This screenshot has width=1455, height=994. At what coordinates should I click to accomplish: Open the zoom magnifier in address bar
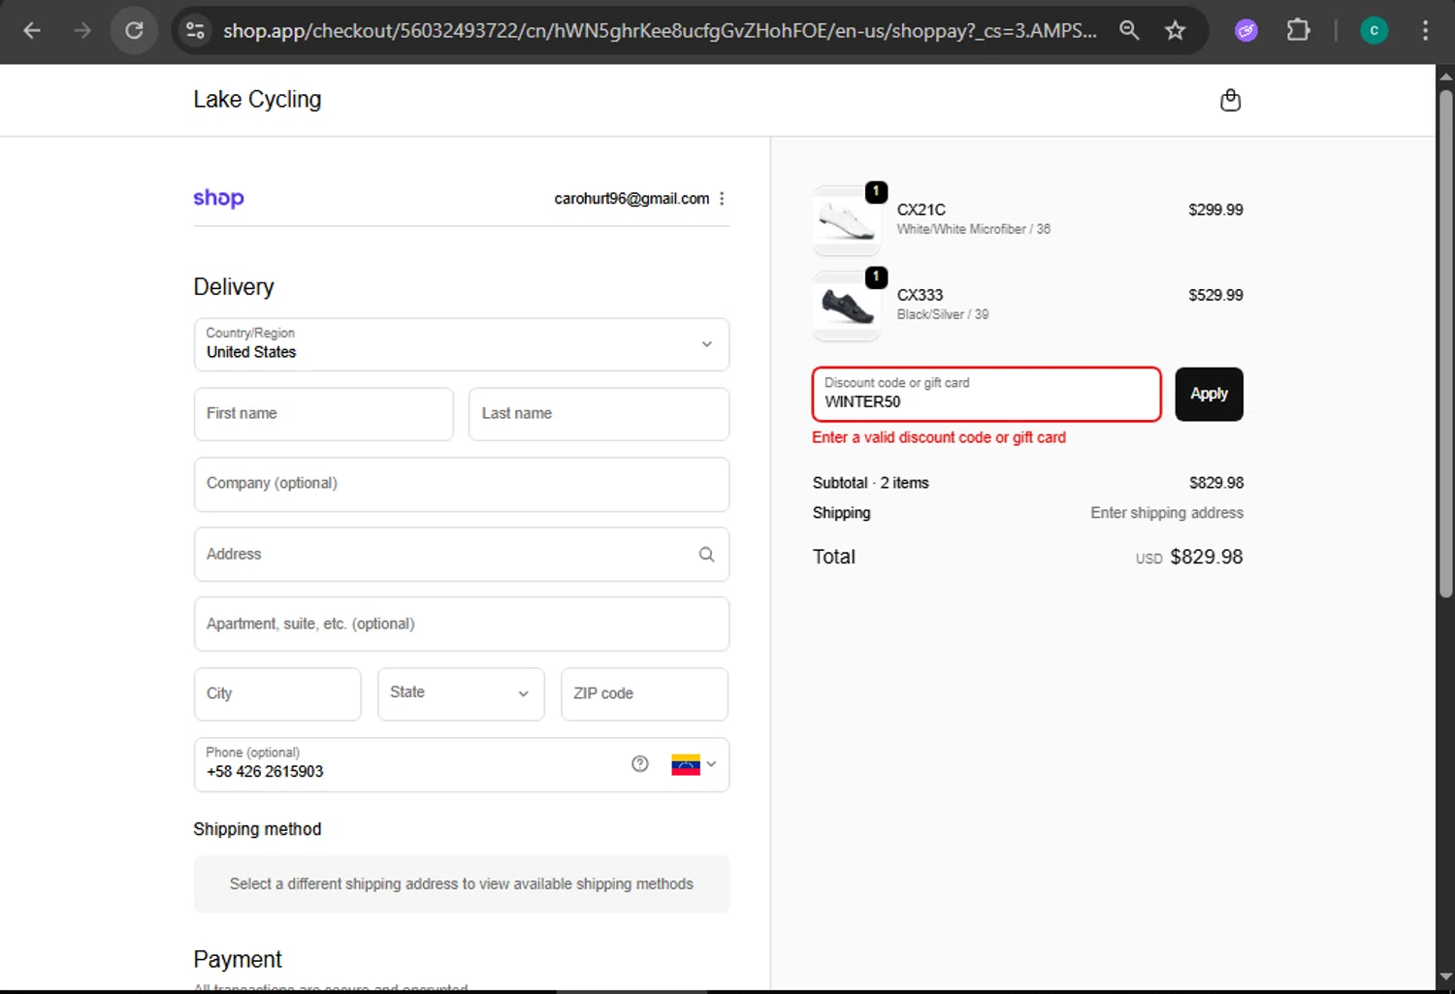point(1129,31)
